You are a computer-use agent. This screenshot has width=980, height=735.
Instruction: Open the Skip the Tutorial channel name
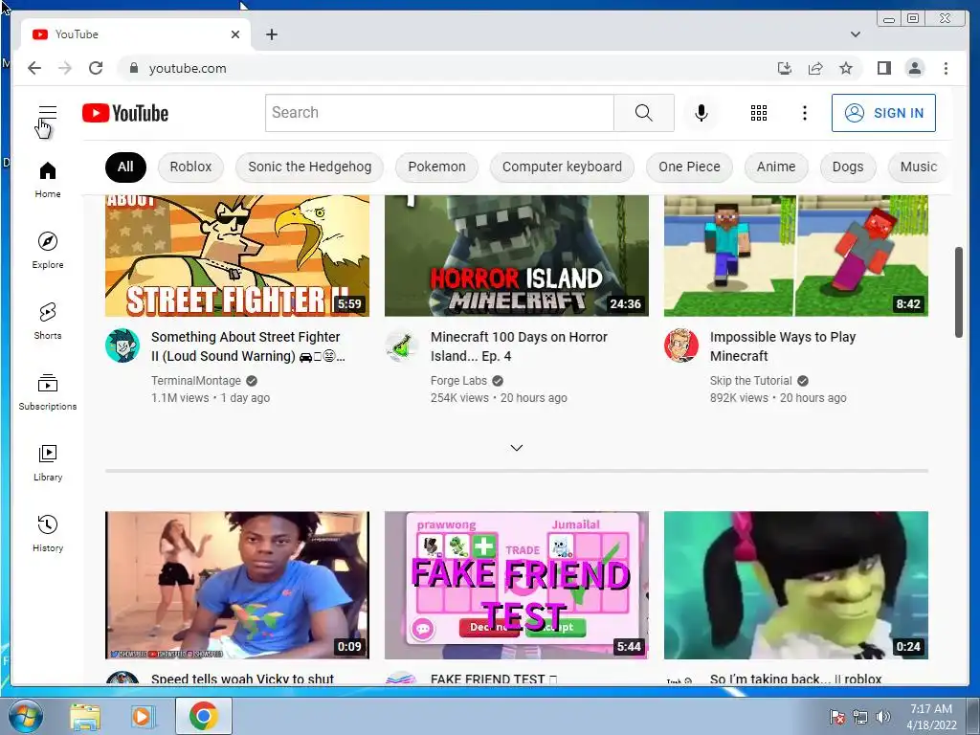[750, 381]
